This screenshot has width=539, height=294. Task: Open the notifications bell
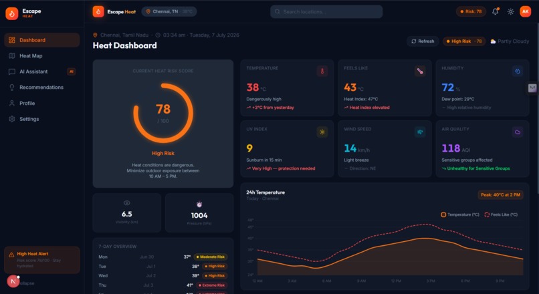[496, 11]
